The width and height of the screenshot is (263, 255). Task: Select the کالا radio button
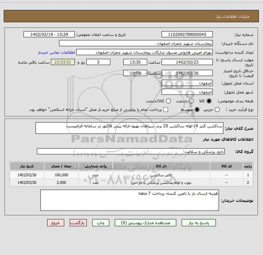209,101
